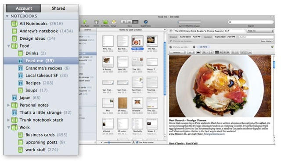Toggle Underline in the note formatting bar
The width and height of the screenshot is (281, 161).
[x=212, y=52]
